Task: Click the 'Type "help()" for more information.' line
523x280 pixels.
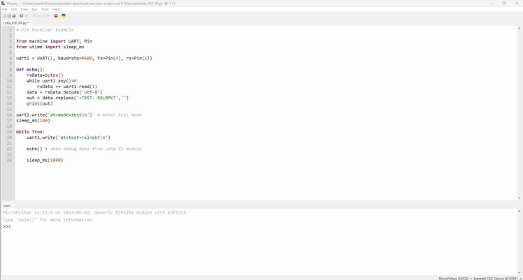Action: (48, 220)
